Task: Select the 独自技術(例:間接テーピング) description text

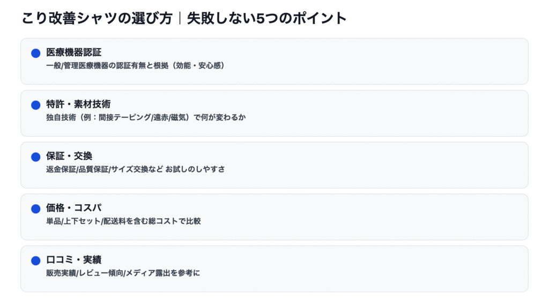Action: click(146, 117)
